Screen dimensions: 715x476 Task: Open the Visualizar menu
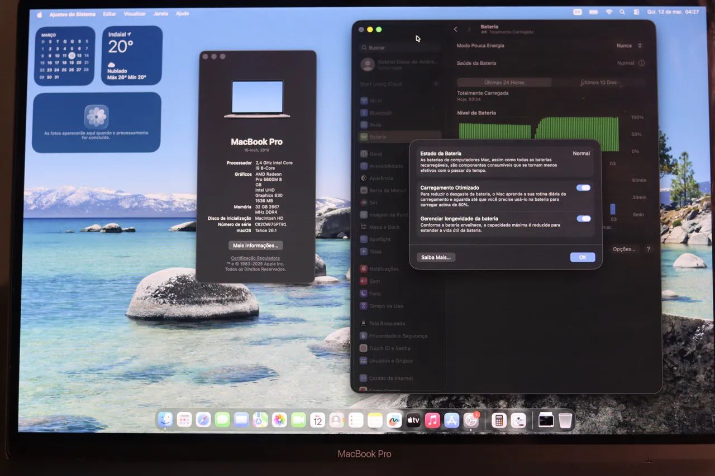click(135, 14)
